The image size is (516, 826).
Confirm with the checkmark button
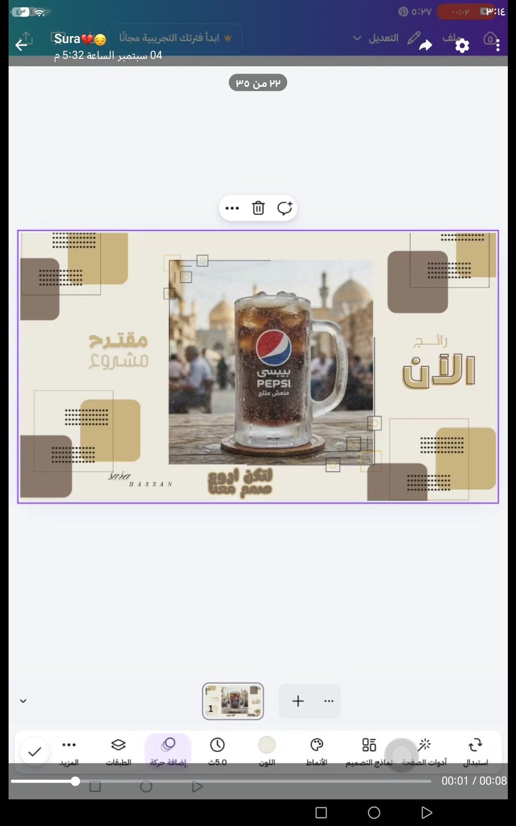coord(35,752)
